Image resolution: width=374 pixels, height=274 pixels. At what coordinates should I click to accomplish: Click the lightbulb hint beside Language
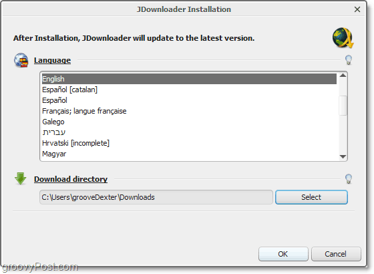tap(349, 60)
